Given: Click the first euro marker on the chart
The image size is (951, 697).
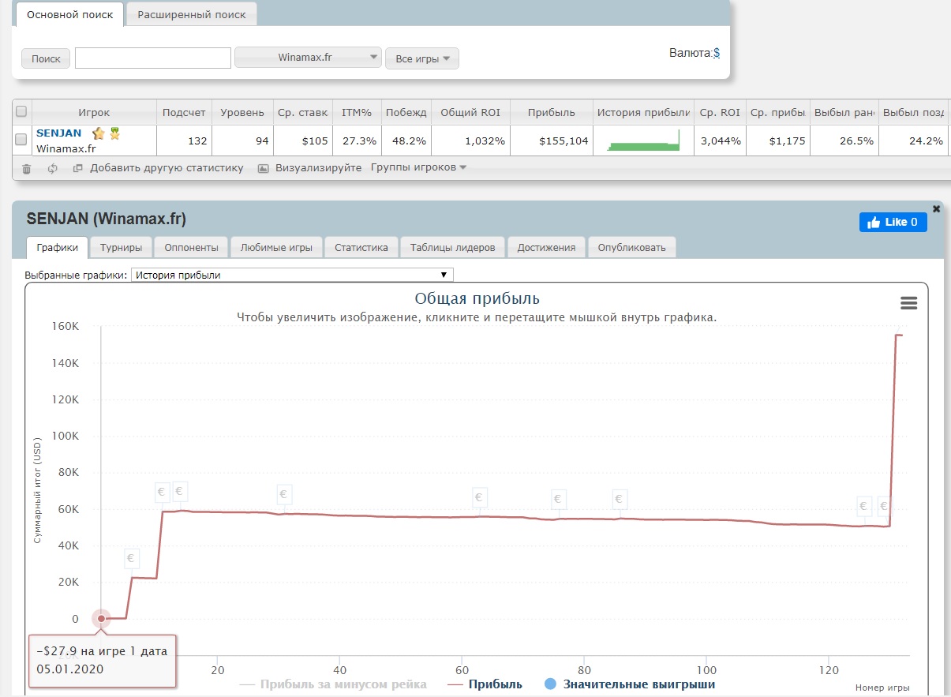Looking at the screenshot, I should (x=132, y=559).
